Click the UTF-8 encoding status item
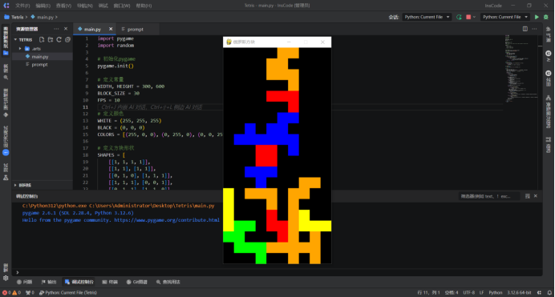Screen dimensions: 555x297 coord(469,293)
